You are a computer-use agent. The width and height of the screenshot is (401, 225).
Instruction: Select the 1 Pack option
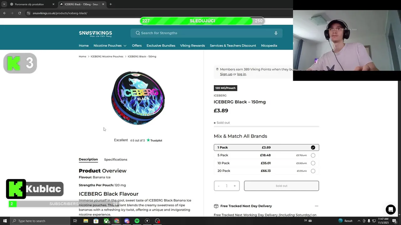[x=266, y=147]
